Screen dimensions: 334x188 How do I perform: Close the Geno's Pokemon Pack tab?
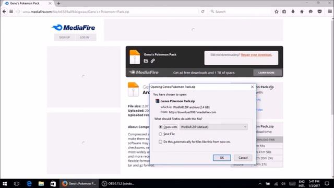50,4
